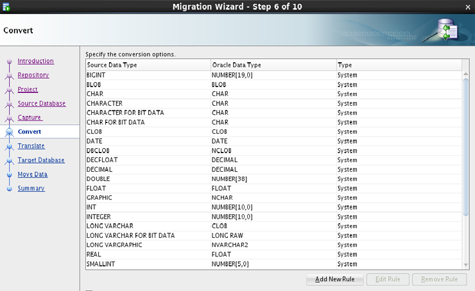Select the CLOB source type row
Screen dimensions: 475x291
274,131
